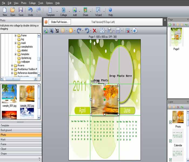Switch to the Clipart sidebar section
The width and height of the screenshot is (189, 162).
21,149
